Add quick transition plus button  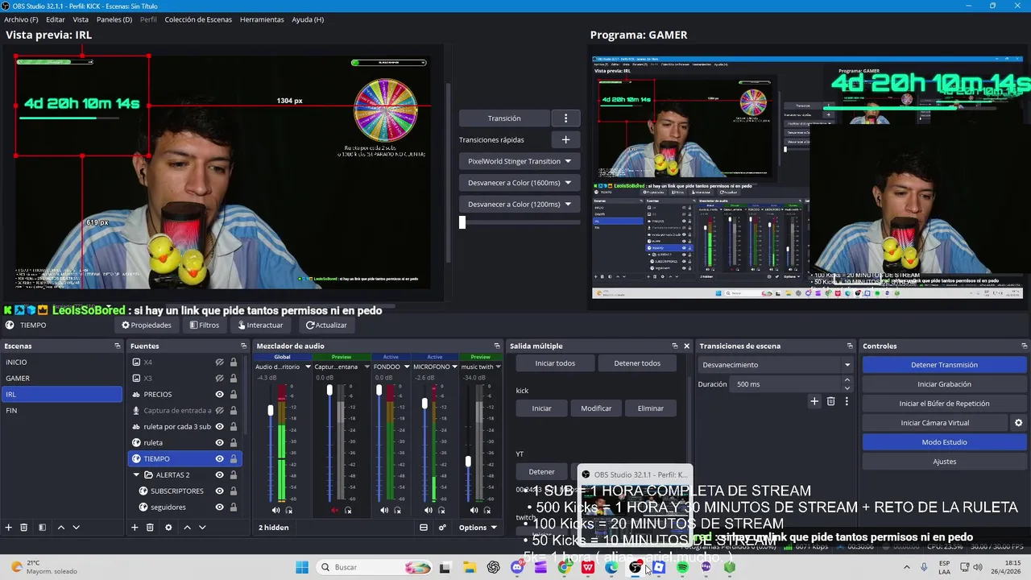pyautogui.click(x=565, y=139)
